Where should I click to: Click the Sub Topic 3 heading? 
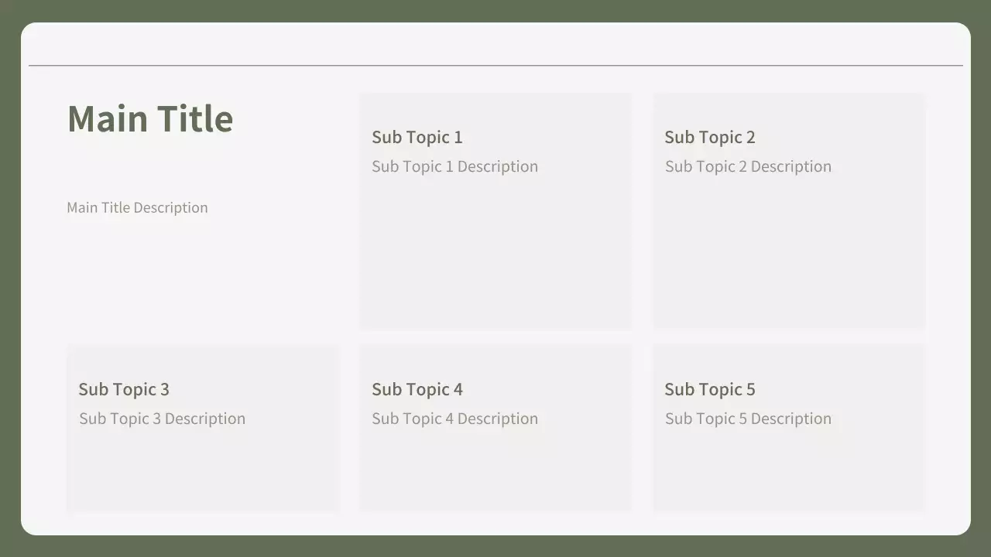(124, 390)
